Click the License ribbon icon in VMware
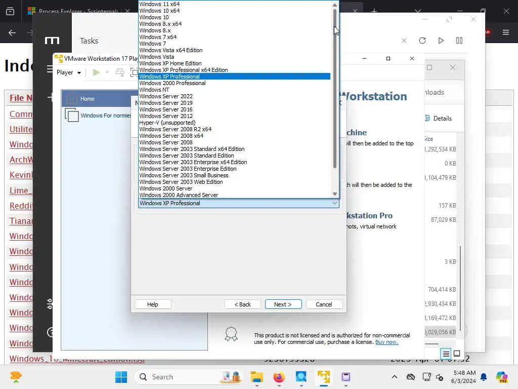Image resolution: width=518 pixels, height=389 pixels. click(231, 334)
